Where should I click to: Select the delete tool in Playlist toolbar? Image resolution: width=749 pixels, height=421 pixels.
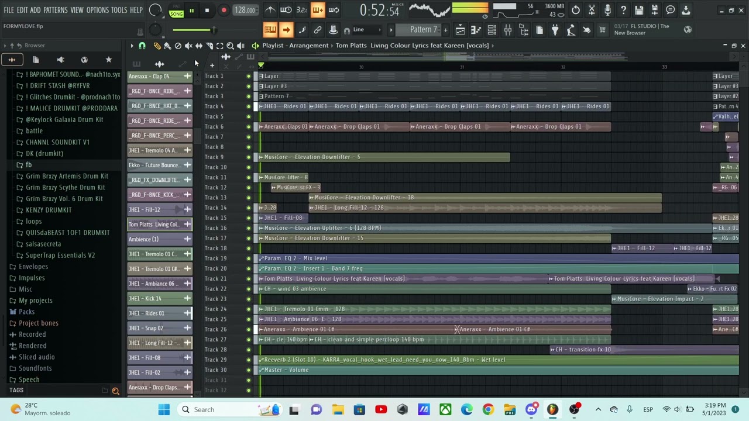(x=178, y=46)
